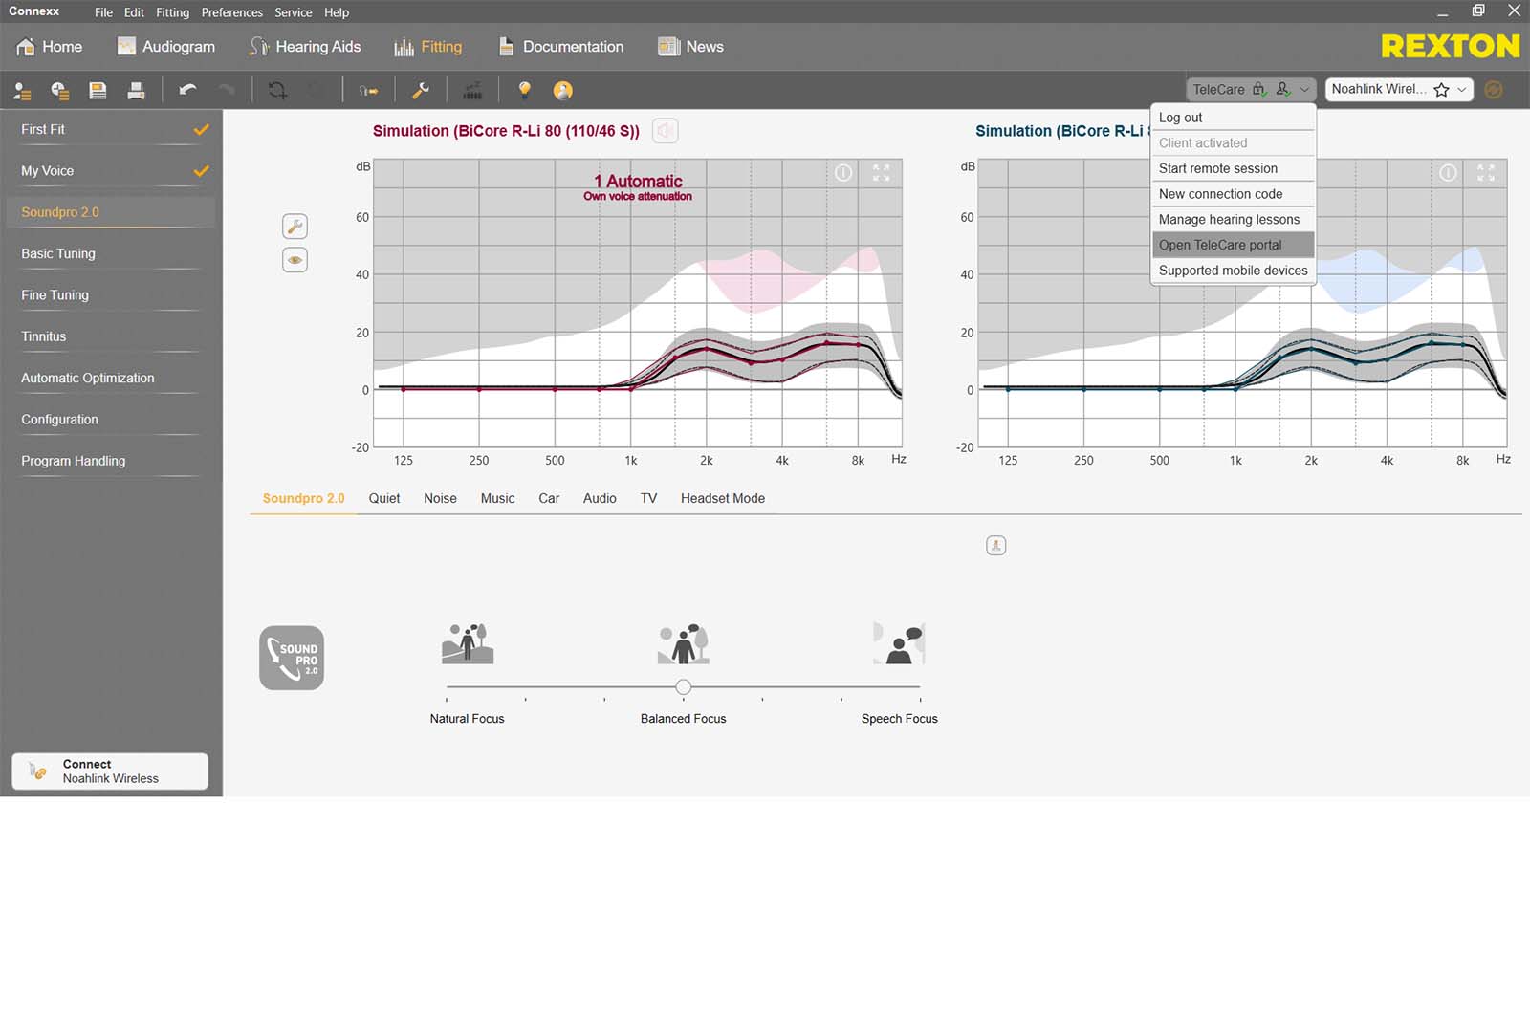Viewport: 1530px width, 1020px height.
Task: Mark Noahlink Wireless as favorite with the star
Action: click(x=1440, y=89)
